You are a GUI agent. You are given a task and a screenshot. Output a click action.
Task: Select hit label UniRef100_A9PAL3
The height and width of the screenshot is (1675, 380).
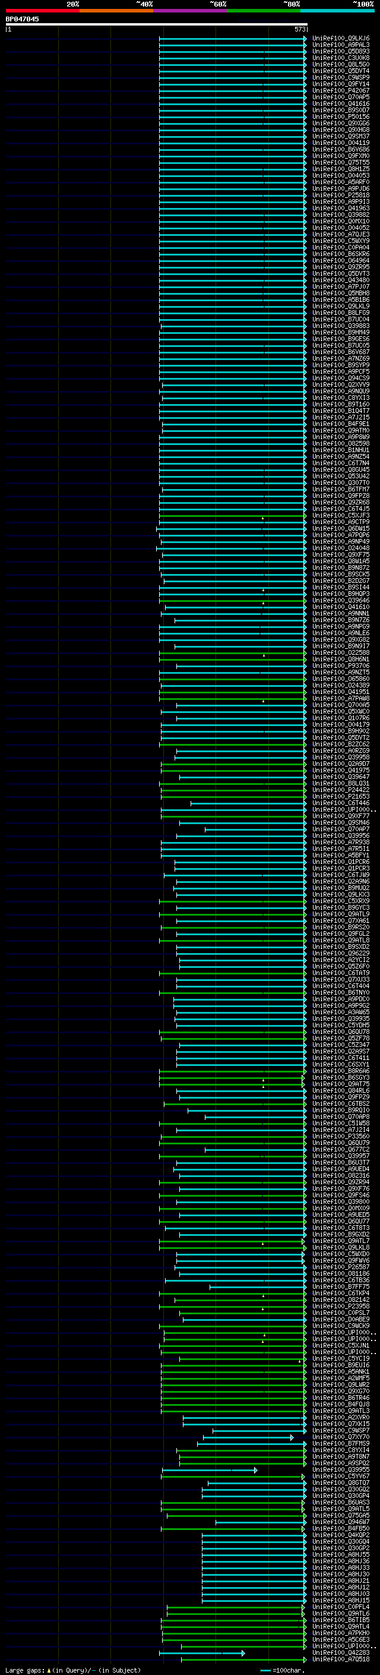coord(341,45)
